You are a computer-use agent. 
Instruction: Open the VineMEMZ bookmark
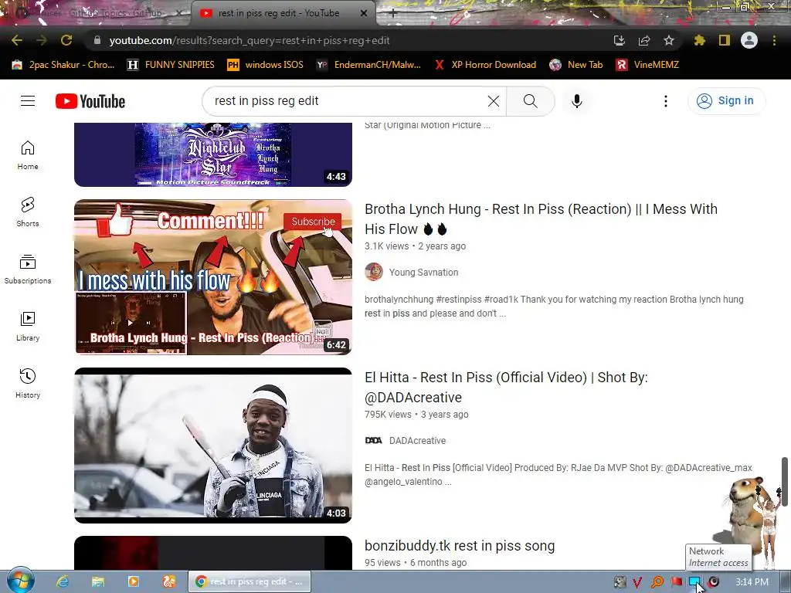click(648, 65)
